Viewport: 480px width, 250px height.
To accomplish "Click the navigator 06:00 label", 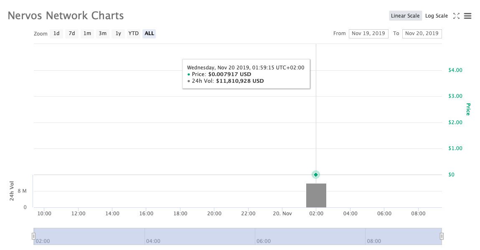I will tap(264, 241).
